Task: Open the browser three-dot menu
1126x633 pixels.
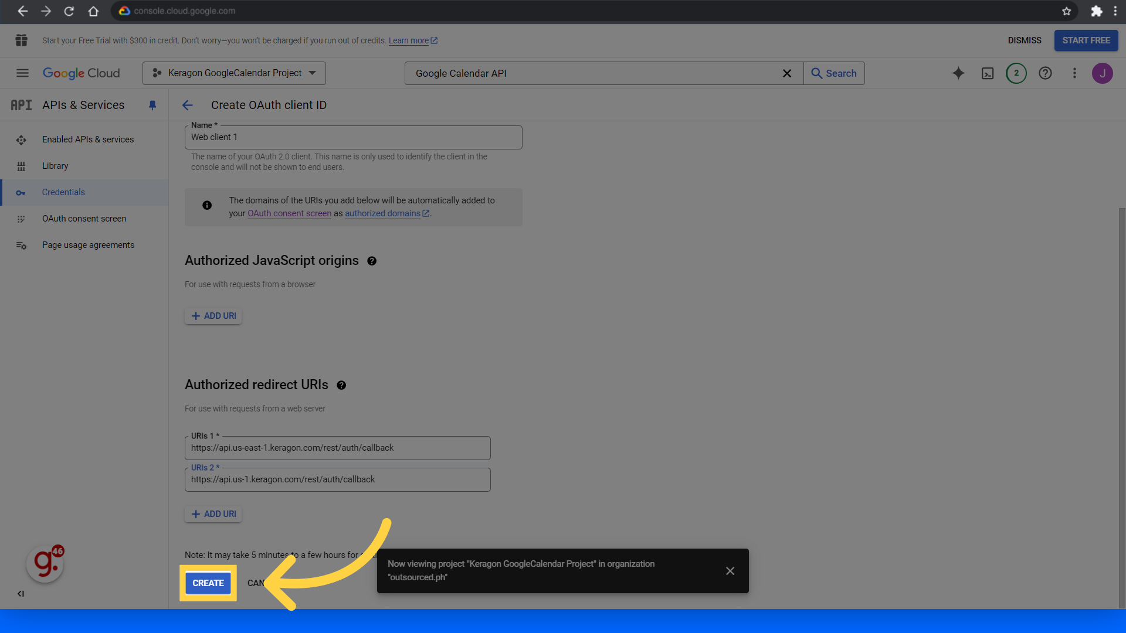Action: point(1115,11)
